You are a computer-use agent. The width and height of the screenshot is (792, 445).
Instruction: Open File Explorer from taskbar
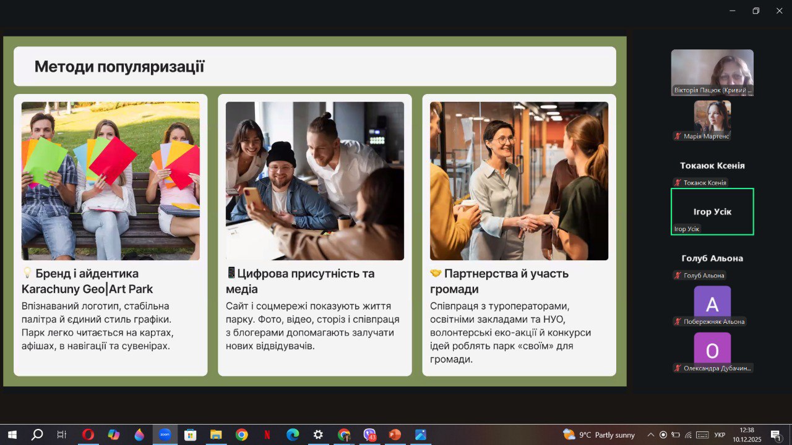215,434
